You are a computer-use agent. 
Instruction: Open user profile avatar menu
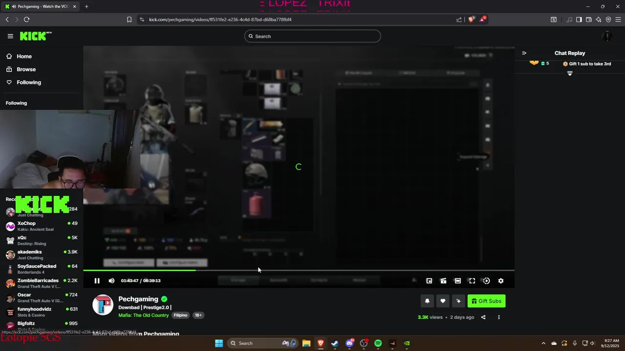pos(607,36)
